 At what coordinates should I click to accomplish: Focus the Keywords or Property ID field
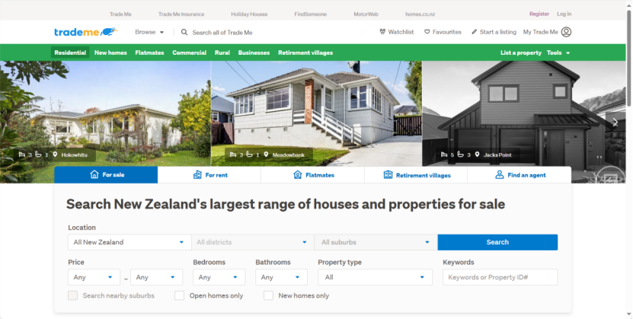[500, 277]
